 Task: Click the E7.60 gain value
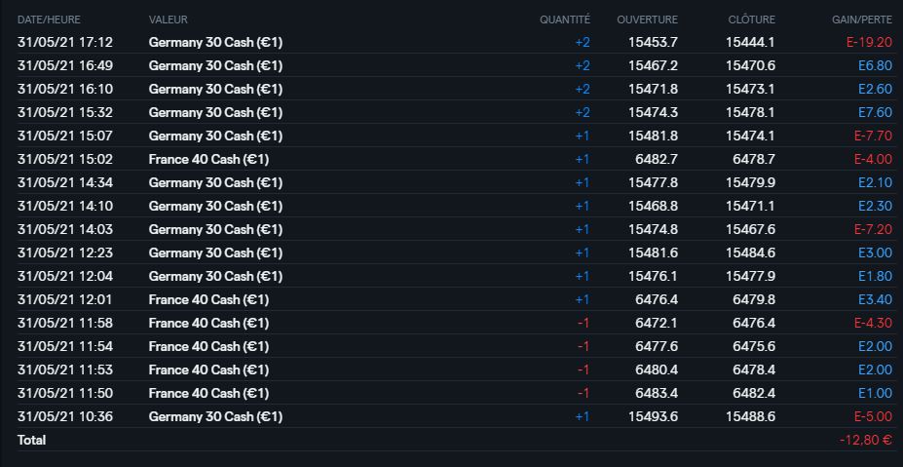[x=875, y=112]
